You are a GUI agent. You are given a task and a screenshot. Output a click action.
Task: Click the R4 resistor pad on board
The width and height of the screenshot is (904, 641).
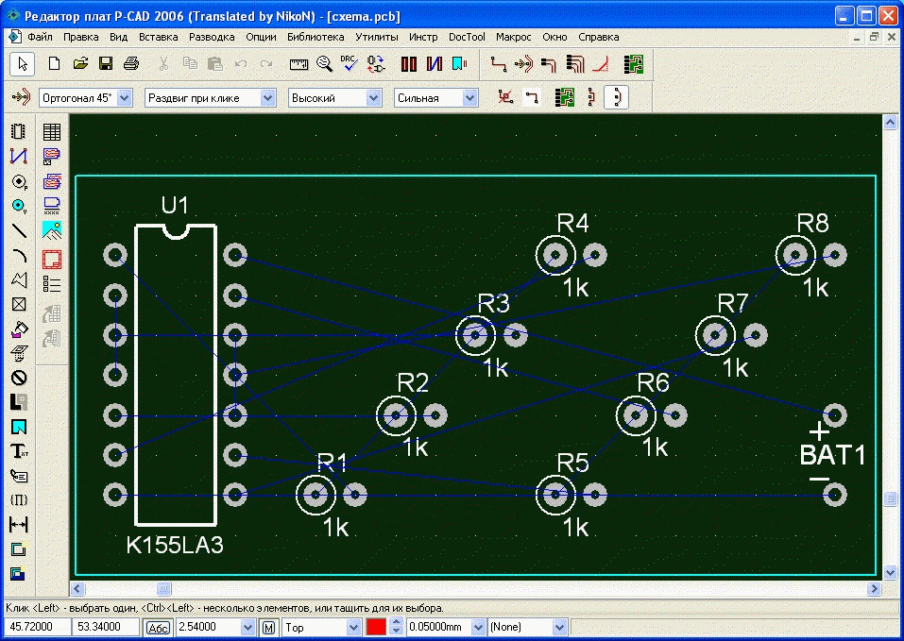click(554, 254)
